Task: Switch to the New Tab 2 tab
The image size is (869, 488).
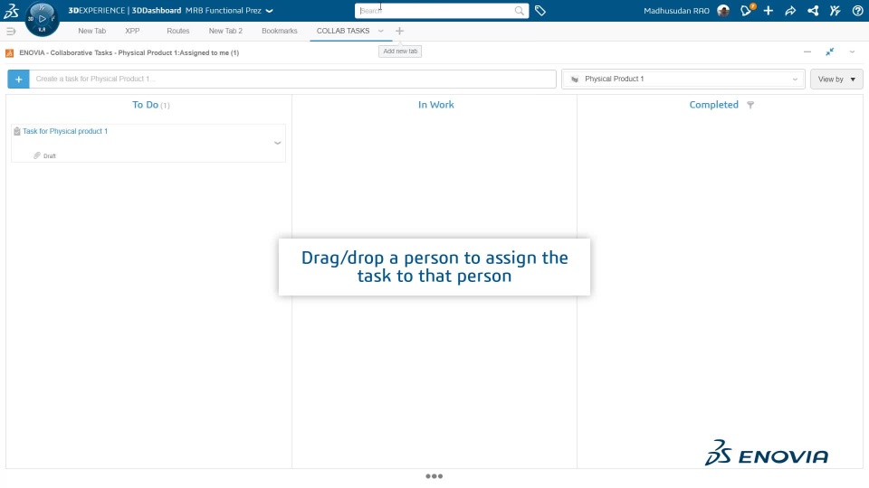Action: [x=225, y=31]
